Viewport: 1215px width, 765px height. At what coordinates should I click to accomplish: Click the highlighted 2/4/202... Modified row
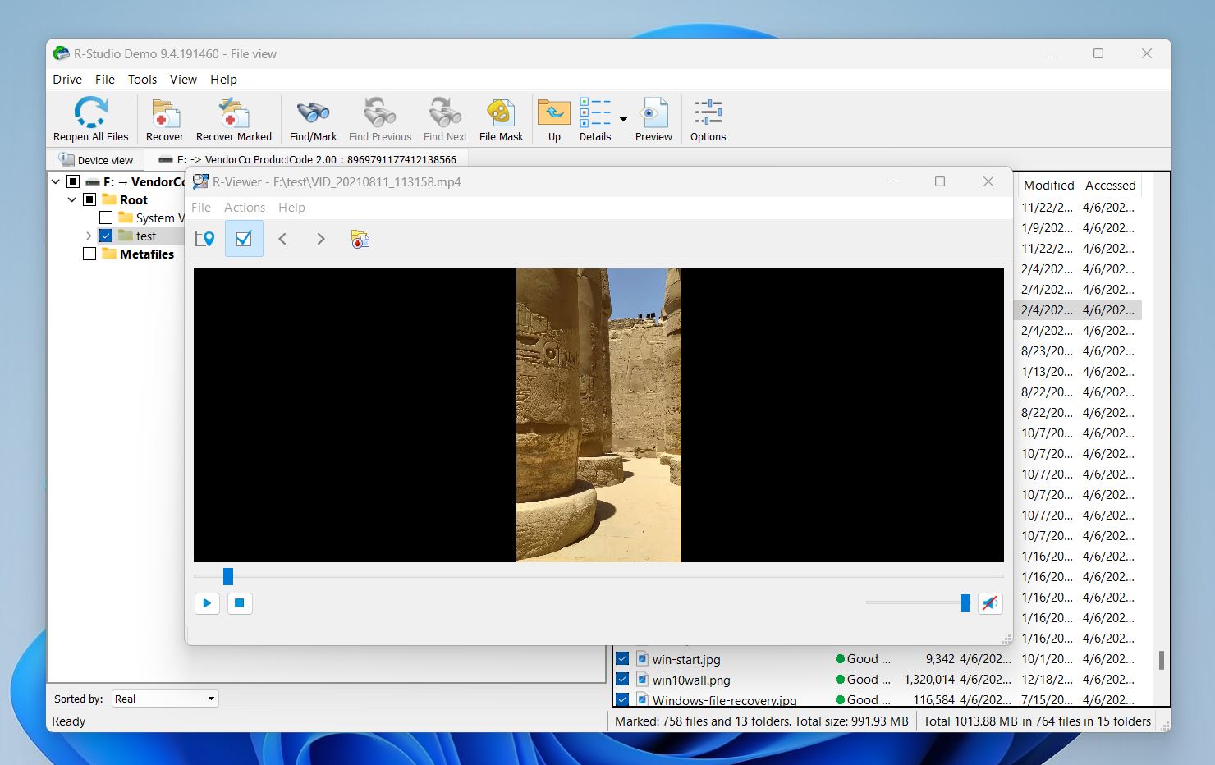(x=1047, y=310)
